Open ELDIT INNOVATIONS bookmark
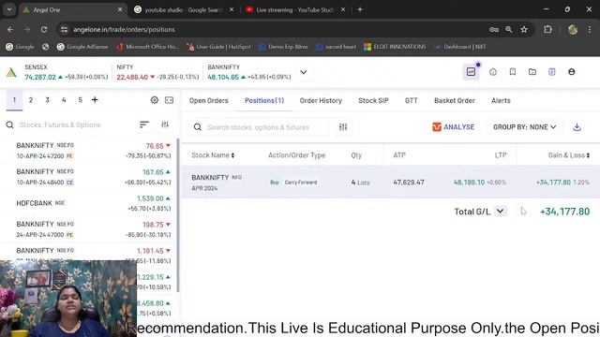600x337 pixels. click(395, 47)
